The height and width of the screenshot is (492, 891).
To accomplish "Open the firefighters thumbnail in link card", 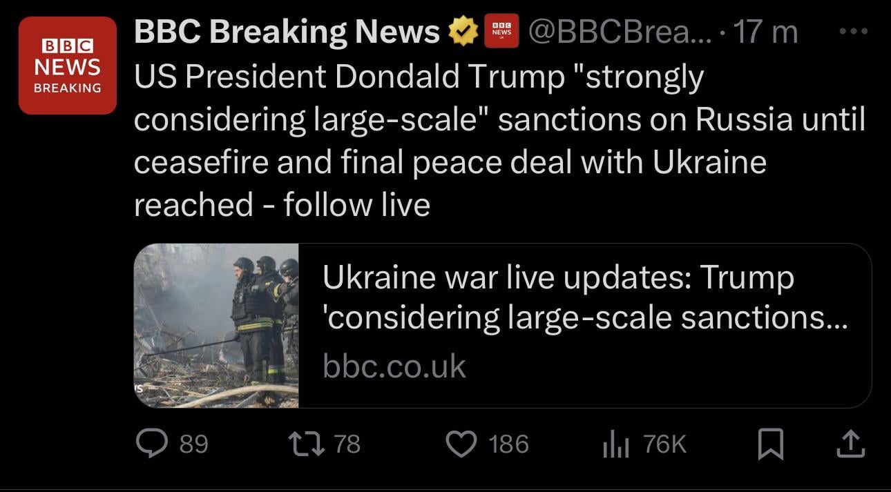I will click(x=216, y=326).
